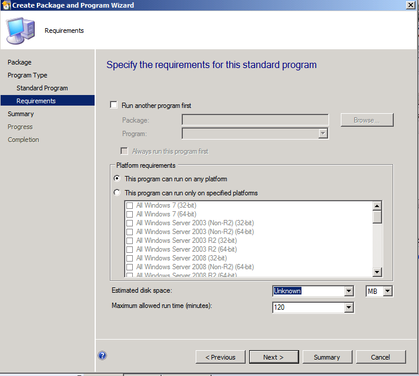The height and width of the screenshot is (376, 419).
Task: Select the Completion step in sidebar
Action: click(24, 140)
